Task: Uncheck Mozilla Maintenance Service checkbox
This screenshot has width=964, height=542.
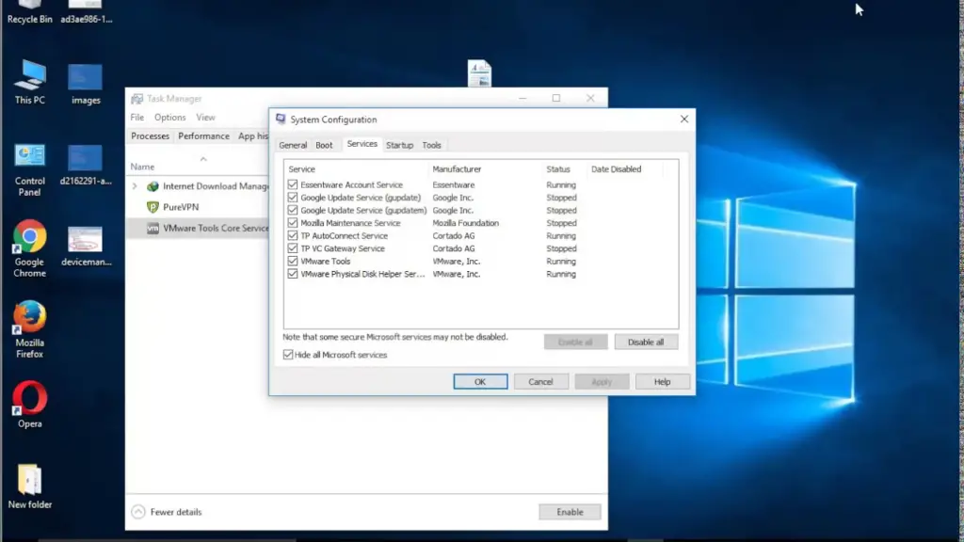Action: point(293,223)
